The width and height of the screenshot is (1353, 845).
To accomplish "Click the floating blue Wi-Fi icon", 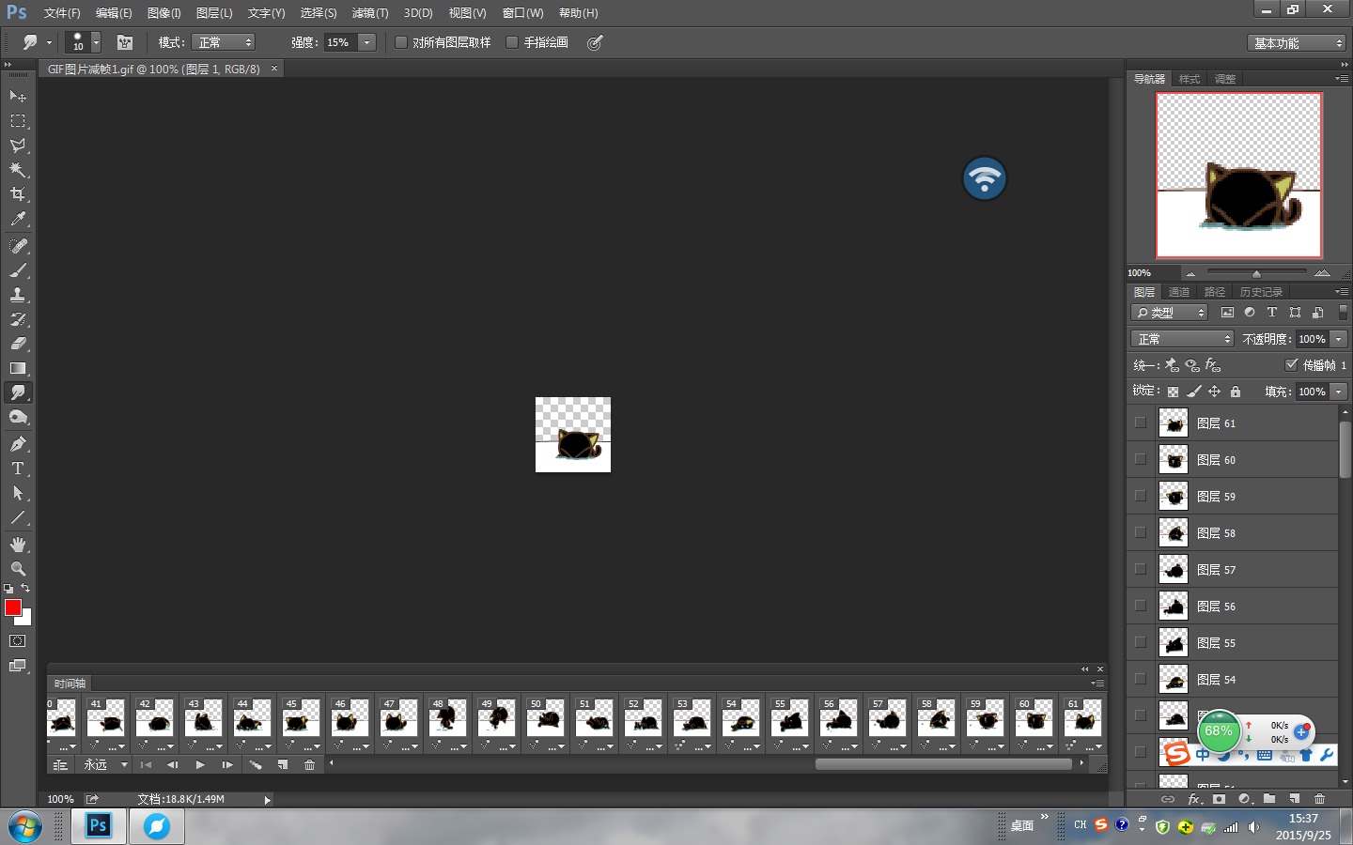I will [x=985, y=178].
